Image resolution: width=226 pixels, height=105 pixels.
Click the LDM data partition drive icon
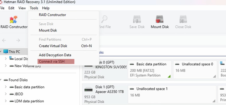[12, 101]
